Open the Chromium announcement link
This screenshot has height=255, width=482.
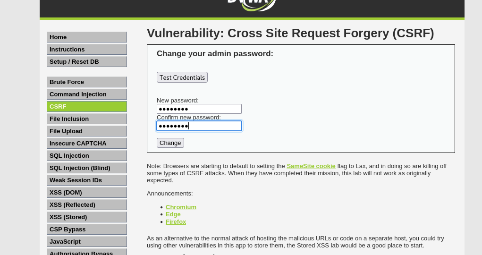[x=181, y=207]
